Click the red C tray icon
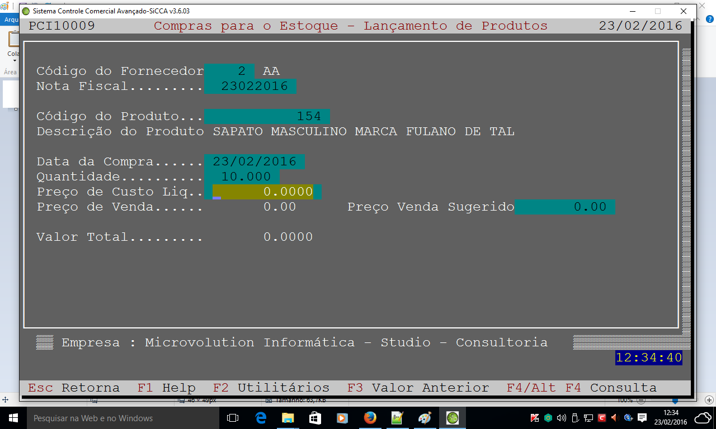 (602, 418)
